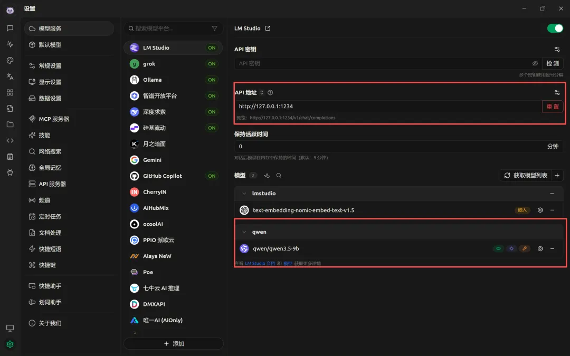Click the 重置 API address button
Viewport: 570px width, 356px height.
tap(553, 107)
